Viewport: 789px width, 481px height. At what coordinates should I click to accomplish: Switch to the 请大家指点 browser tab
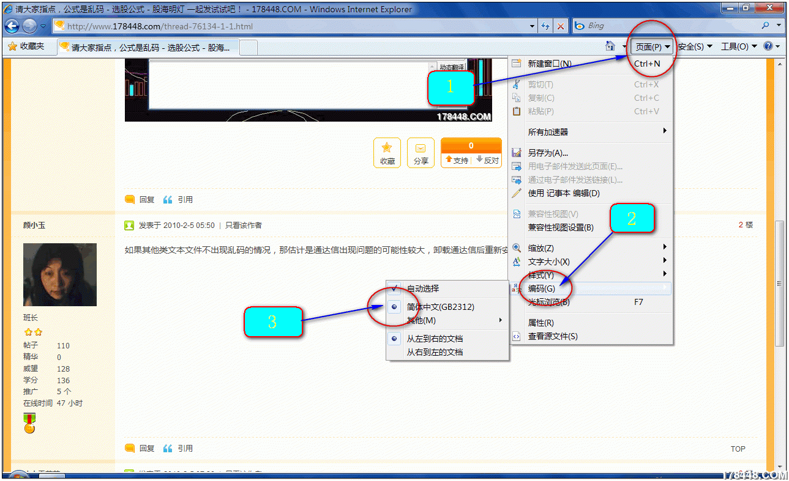pos(148,47)
